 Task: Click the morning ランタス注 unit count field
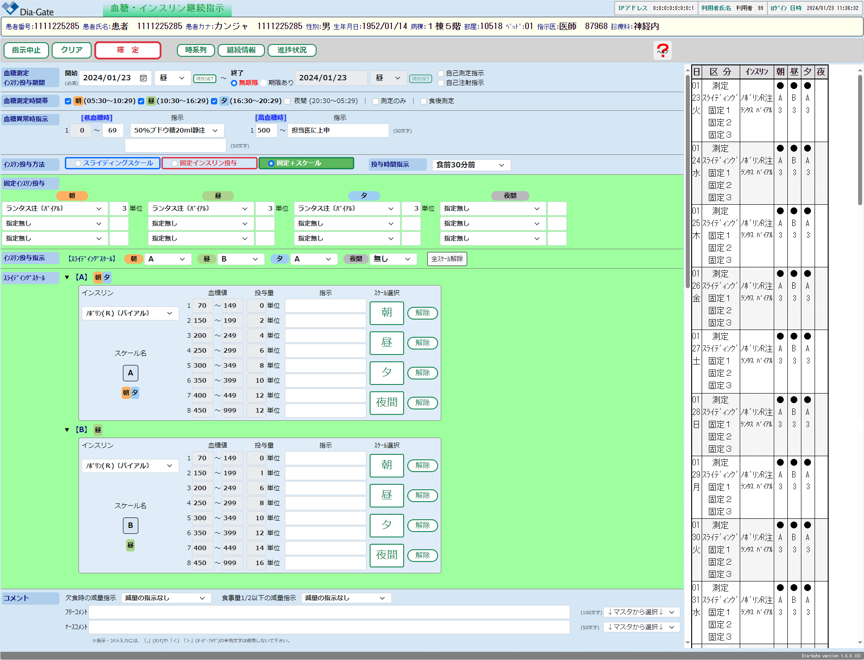(119, 209)
